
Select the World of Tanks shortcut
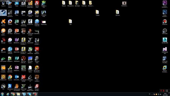37,60
